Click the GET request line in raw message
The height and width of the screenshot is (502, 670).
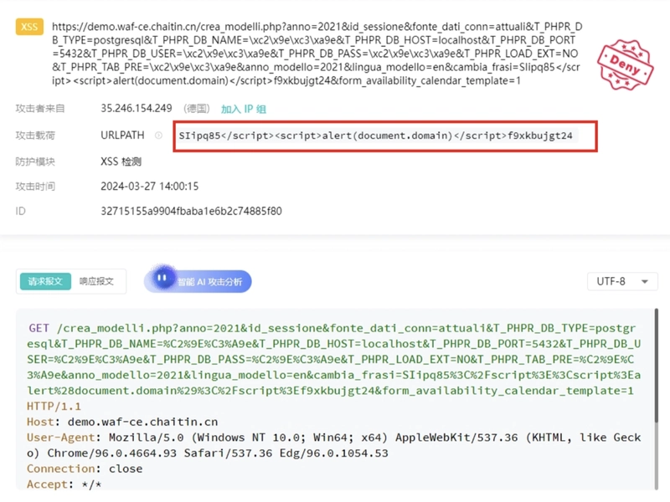point(333,359)
